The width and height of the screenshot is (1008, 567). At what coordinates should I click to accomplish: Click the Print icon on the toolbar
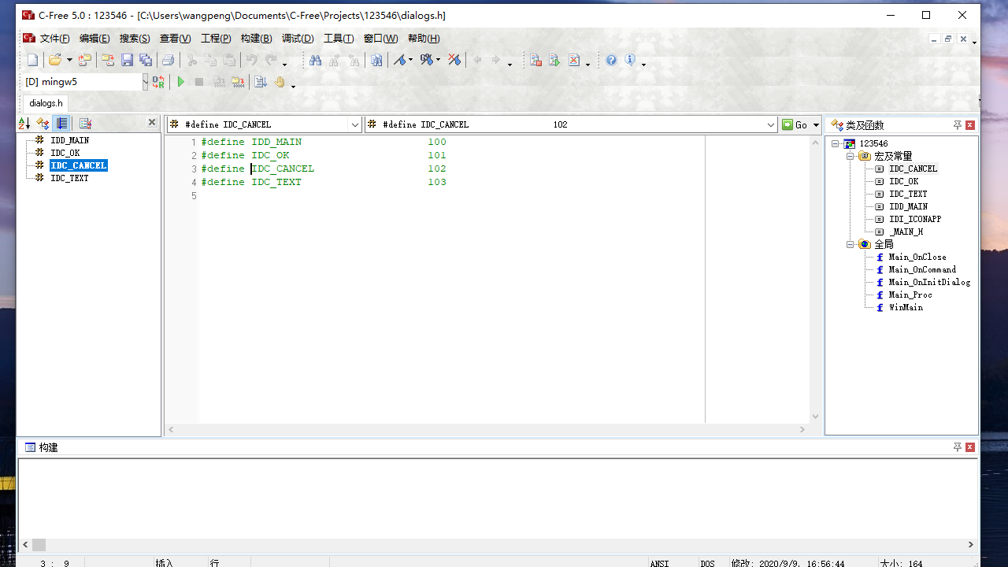168,59
